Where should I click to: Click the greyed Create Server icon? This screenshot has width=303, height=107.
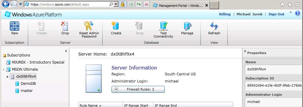click(41, 26)
